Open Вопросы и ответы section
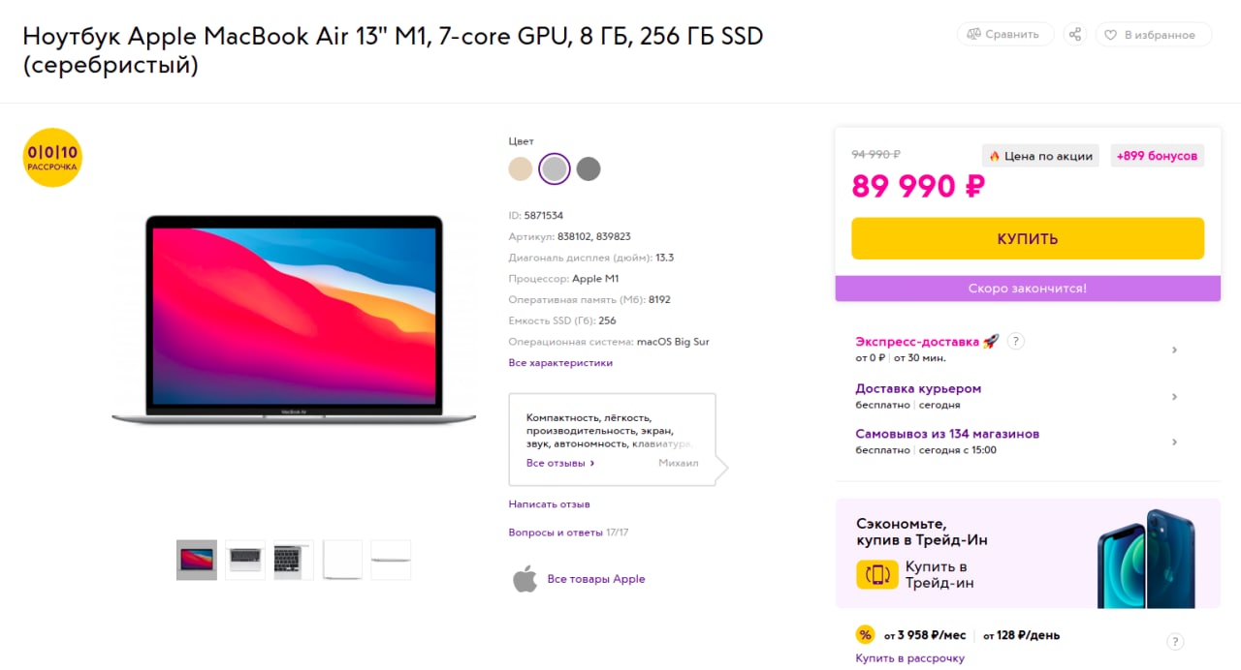 (x=556, y=533)
